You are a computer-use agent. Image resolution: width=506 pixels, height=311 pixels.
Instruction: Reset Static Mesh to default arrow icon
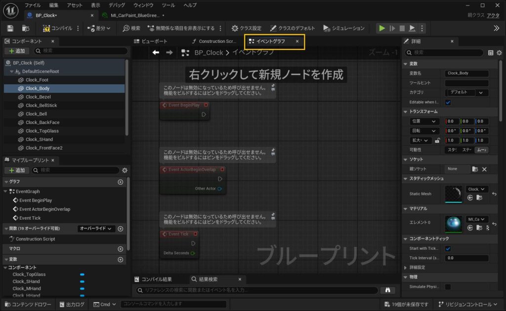[494, 194]
